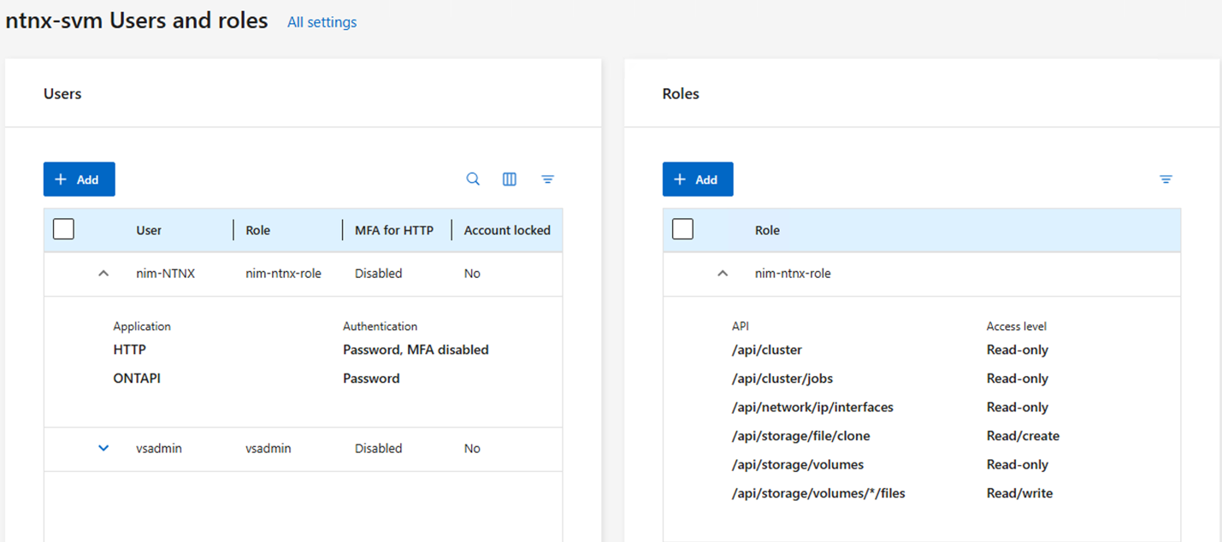Click the Users panel heading
This screenshot has height=542, width=1222.
pos(62,94)
